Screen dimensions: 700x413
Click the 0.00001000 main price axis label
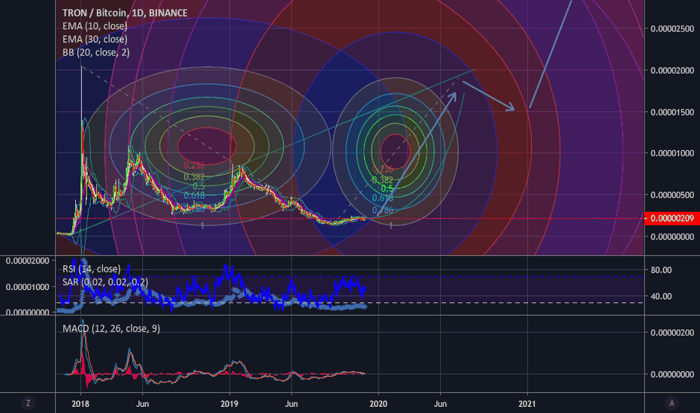tap(672, 153)
